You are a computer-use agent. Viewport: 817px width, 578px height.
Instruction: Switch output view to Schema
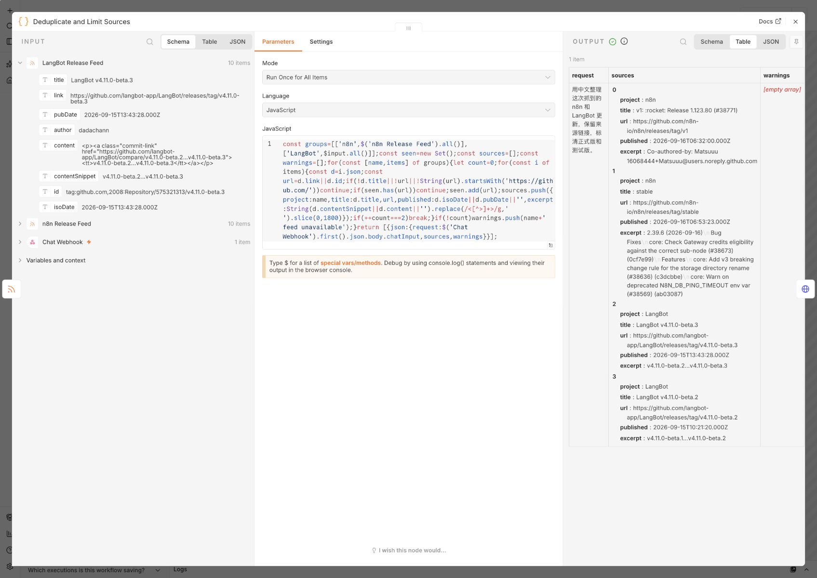pyautogui.click(x=711, y=42)
